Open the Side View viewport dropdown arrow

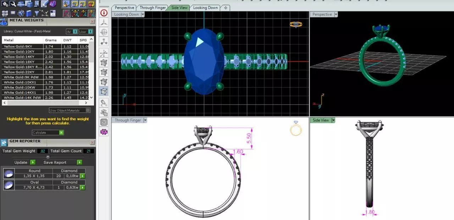tap(333, 120)
